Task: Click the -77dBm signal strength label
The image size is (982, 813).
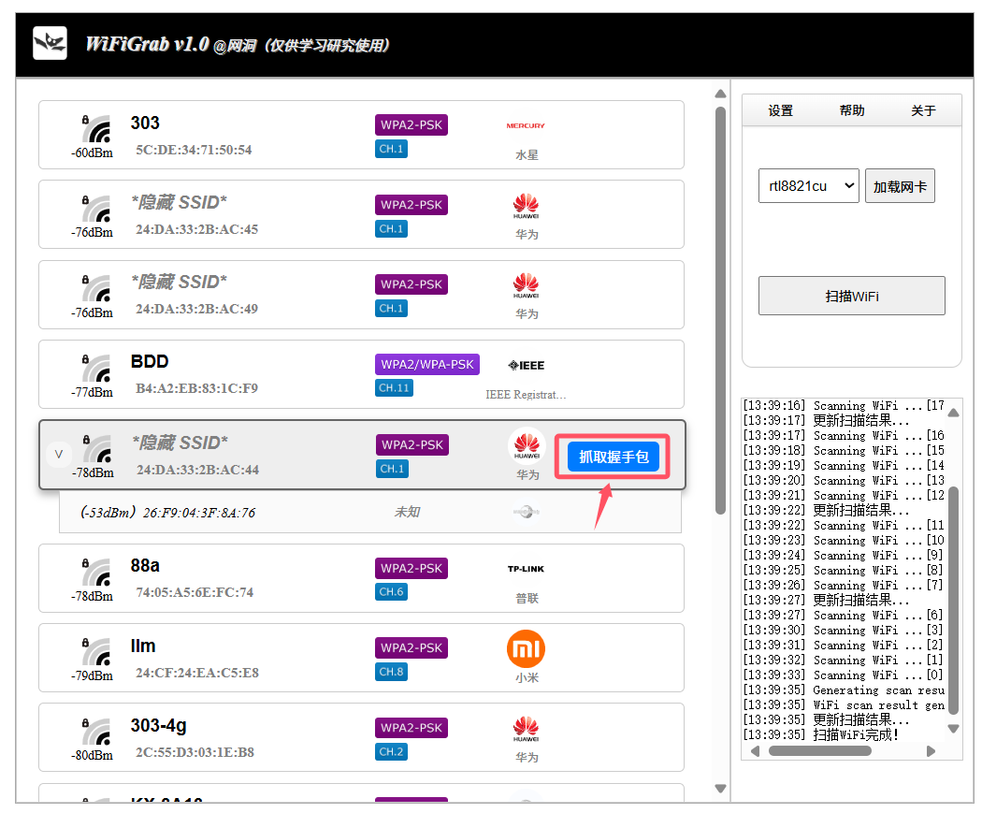Action: [92, 392]
